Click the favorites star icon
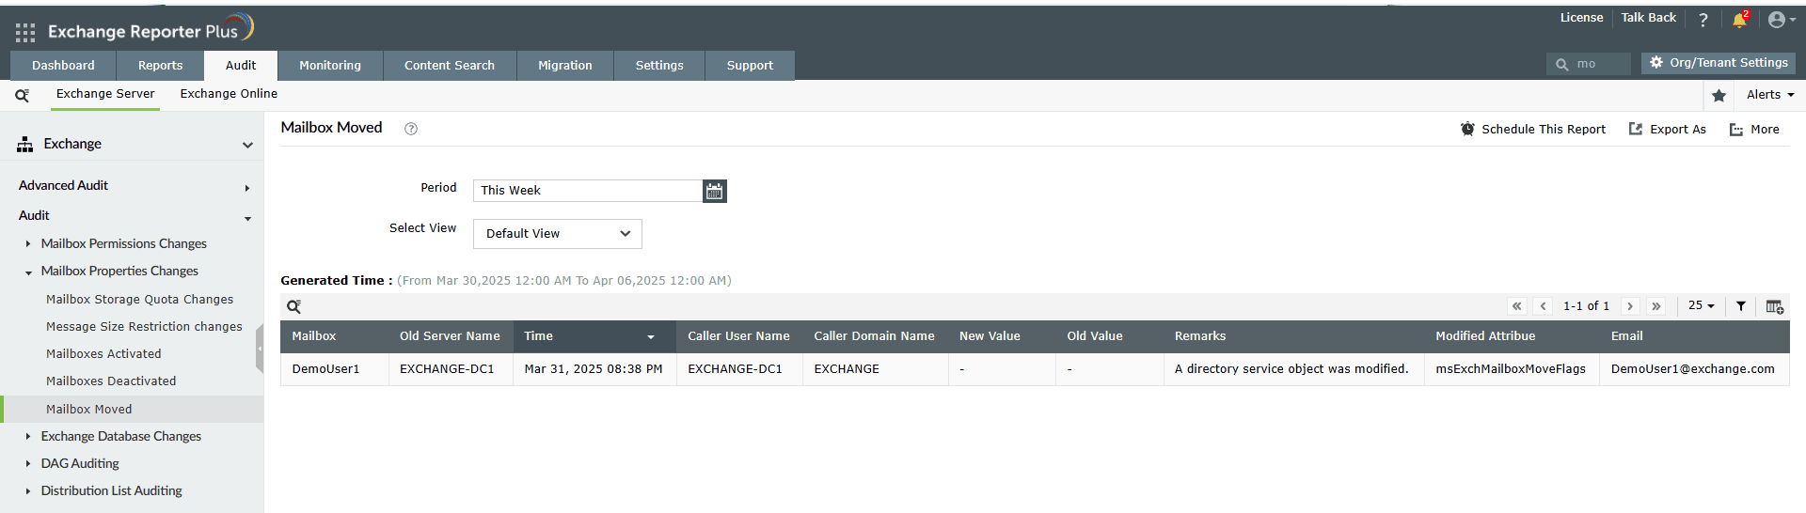 coord(1719,95)
